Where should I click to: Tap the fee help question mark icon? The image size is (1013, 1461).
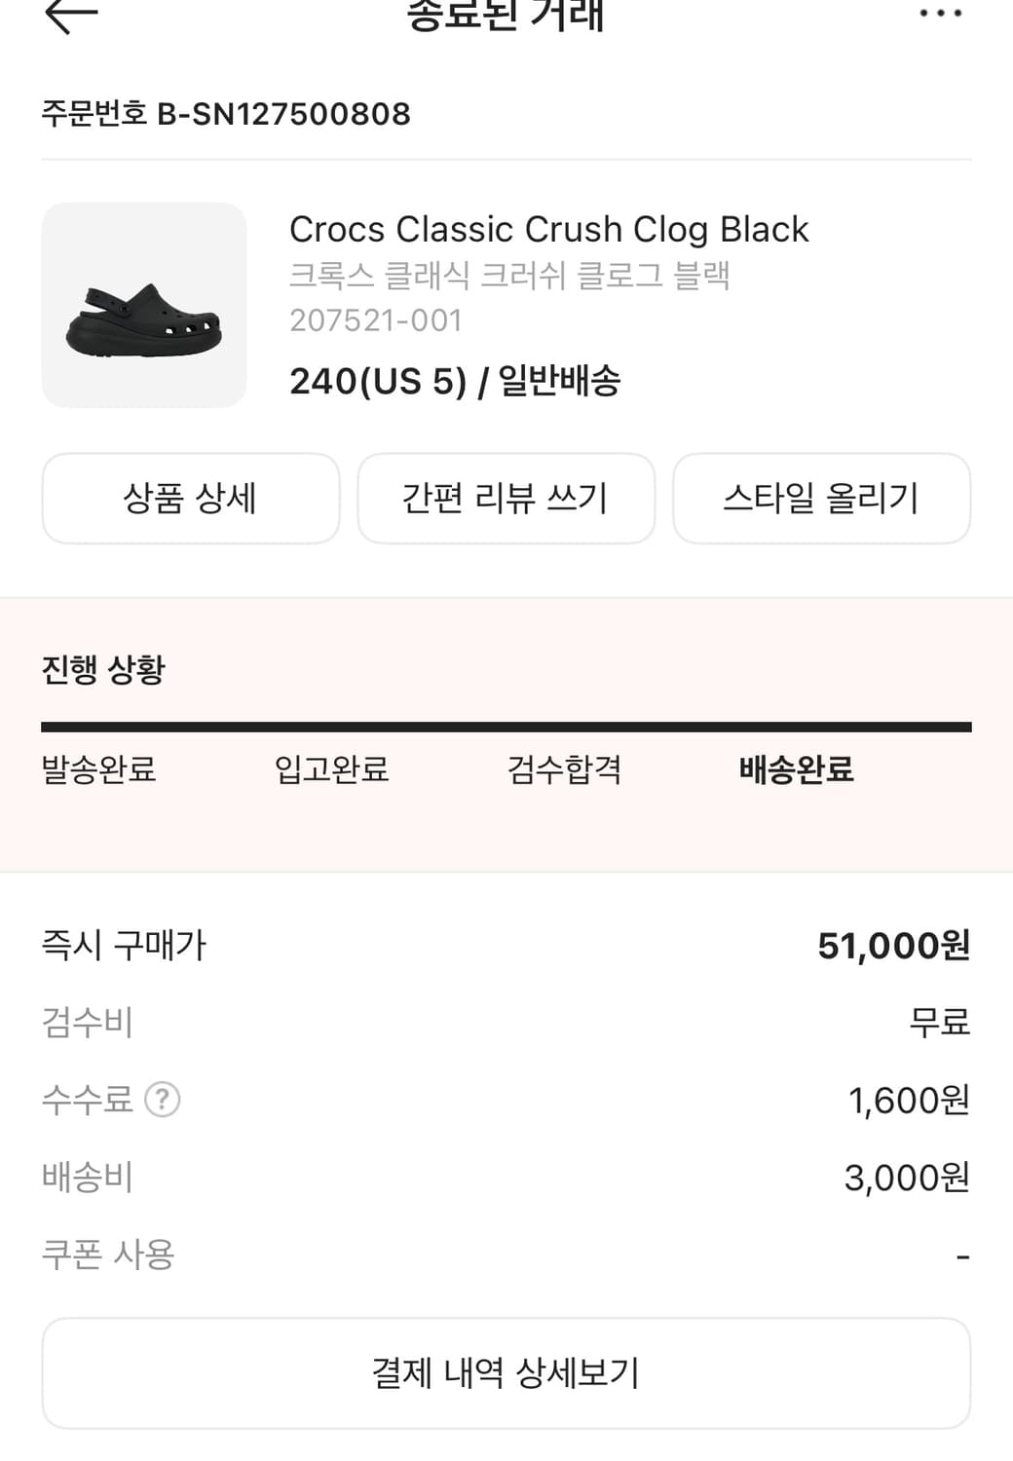coord(162,1100)
